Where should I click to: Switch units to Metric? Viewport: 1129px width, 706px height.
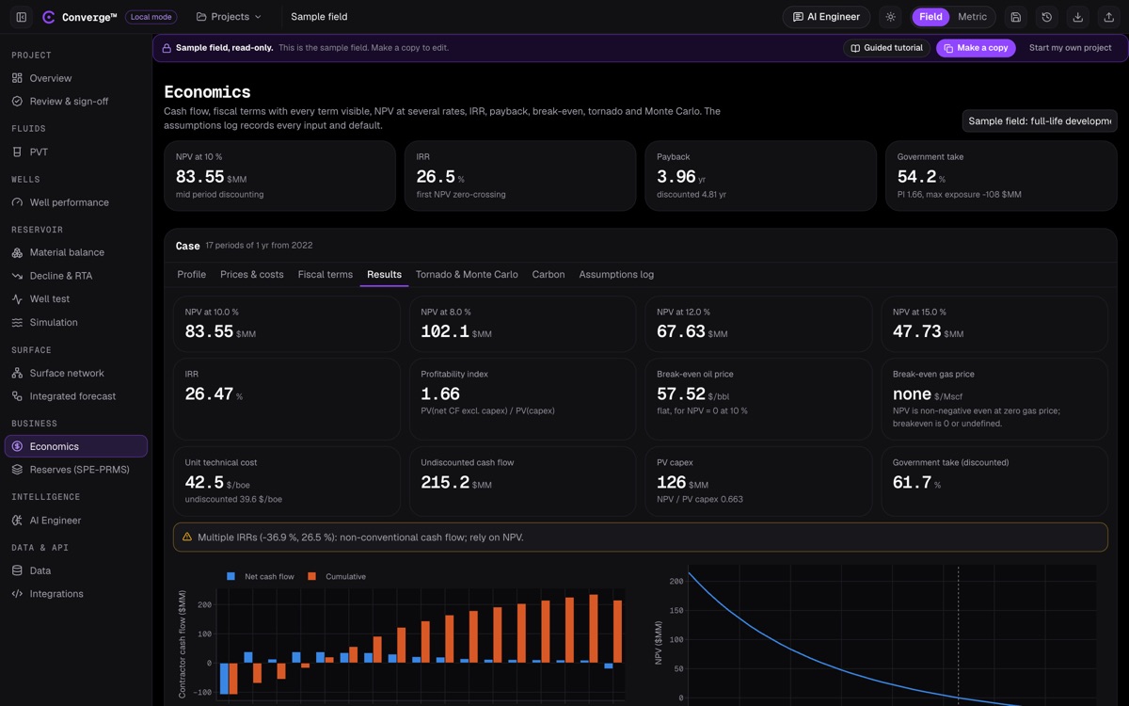point(972,17)
